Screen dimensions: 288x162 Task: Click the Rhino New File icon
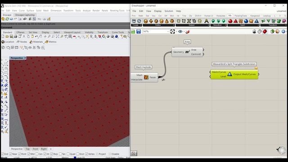(x=3, y=36)
